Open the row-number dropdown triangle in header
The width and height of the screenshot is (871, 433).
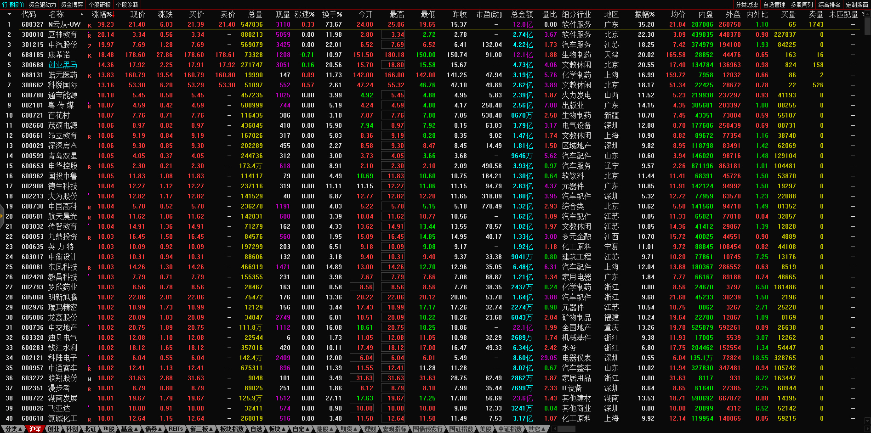[9, 14]
